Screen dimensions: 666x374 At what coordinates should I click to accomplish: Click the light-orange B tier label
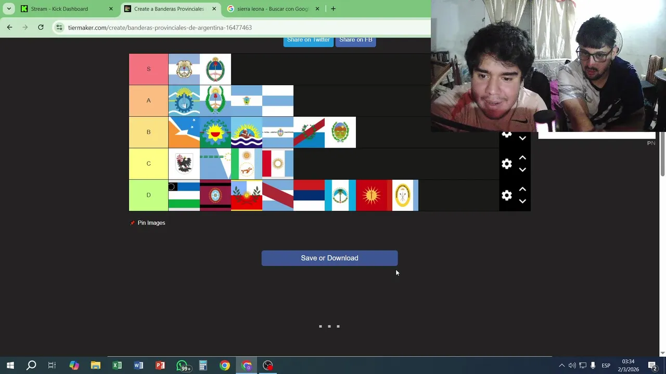click(x=148, y=132)
